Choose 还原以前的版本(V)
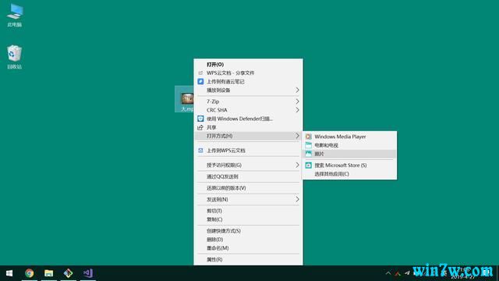 248,188
